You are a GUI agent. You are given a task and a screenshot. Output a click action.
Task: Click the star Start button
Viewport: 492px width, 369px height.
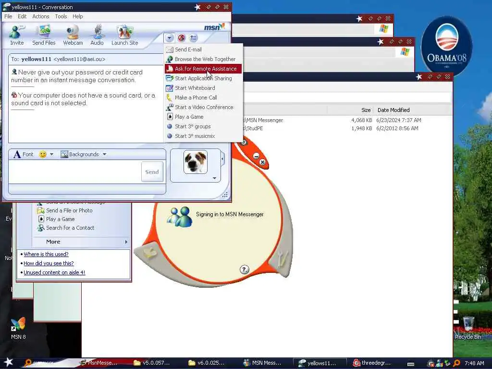point(8,362)
